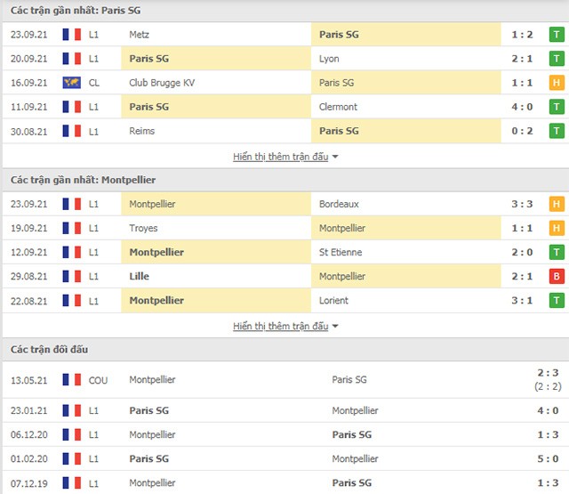Click the green T badge for Metz match
The width and height of the screenshot is (569, 494).
tap(557, 35)
